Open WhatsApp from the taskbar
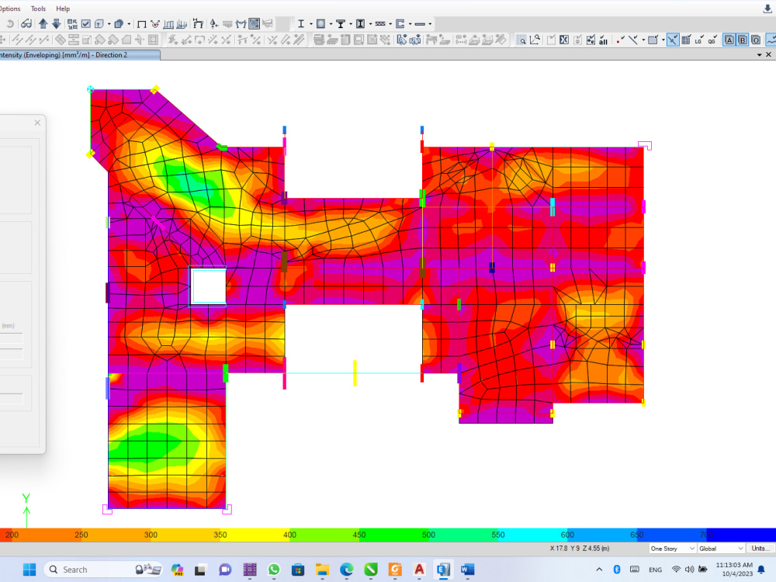This screenshot has width=776, height=582. tap(274, 570)
